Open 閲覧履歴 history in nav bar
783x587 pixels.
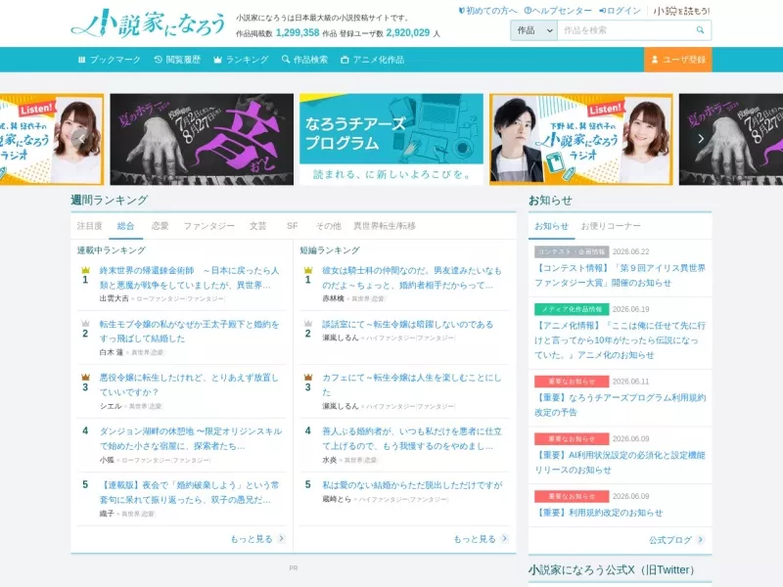pos(177,60)
